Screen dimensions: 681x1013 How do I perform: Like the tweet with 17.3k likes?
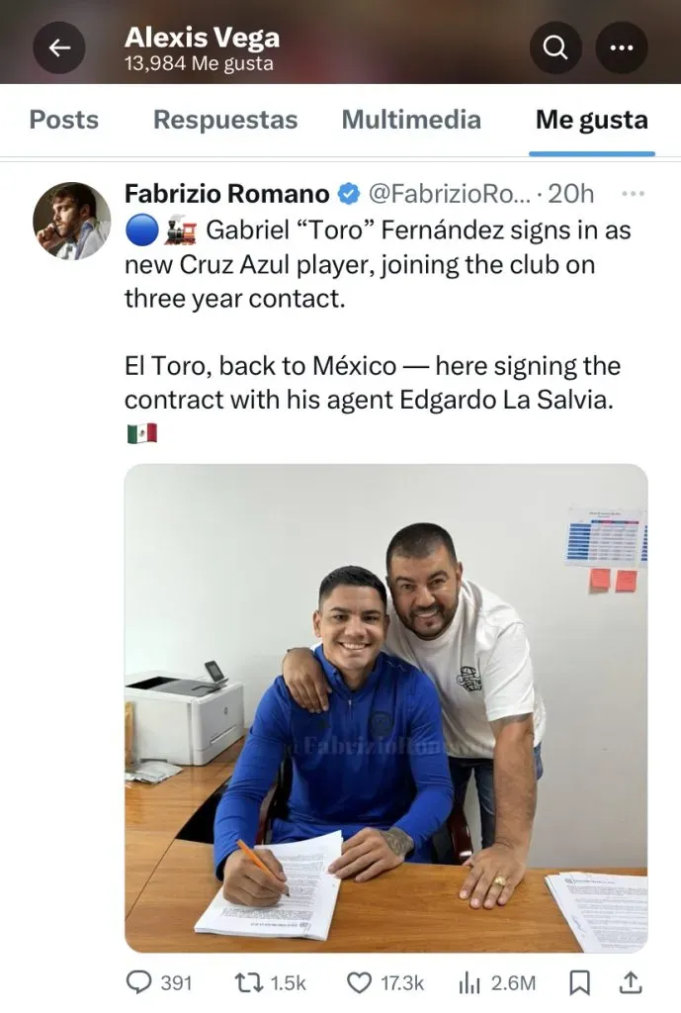385,982
